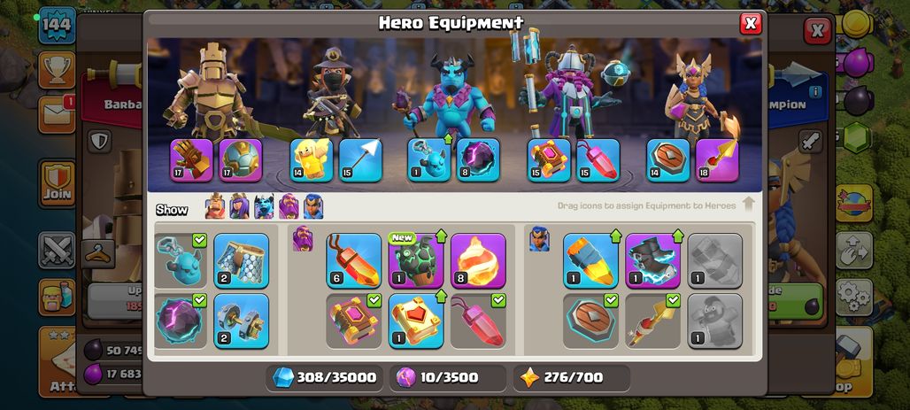The image size is (910, 410).
Task: Filter equipment by Royal Champion portrait
Action: pyautogui.click(x=313, y=206)
